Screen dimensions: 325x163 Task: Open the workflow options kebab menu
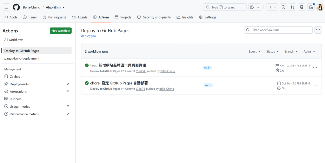(318, 30)
